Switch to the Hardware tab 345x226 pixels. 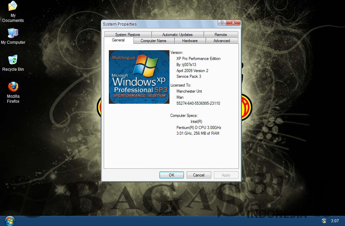190,41
